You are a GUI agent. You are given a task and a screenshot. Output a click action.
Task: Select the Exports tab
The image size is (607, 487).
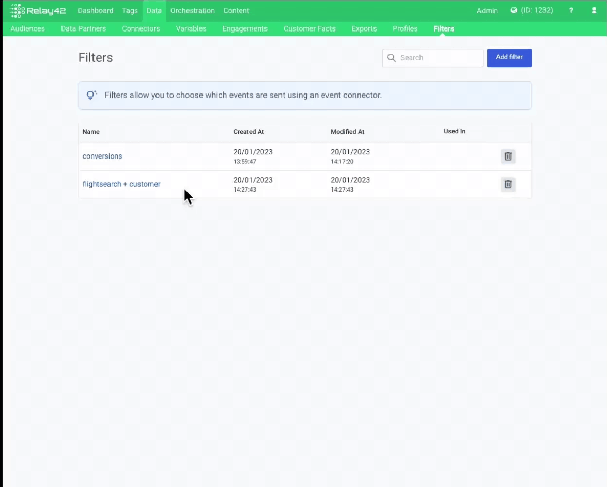click(x=364, y=29)
